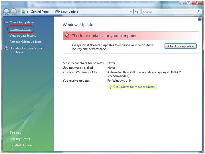Open Change settings link
205x154 pixels.
(x=20, y=29)
